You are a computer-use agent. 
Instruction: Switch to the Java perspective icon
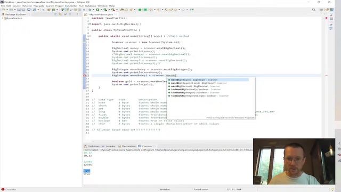click(331, 10)
